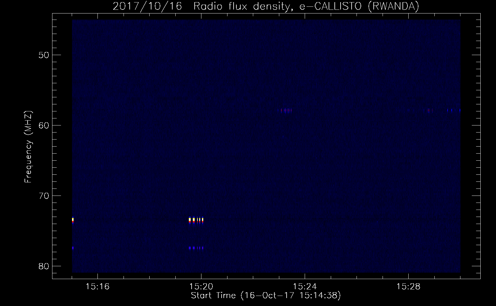This screenshot has width=496, height=306.
Task: Click the blue burst near 15:20 at 77 MHz
Action: point(196,248)
